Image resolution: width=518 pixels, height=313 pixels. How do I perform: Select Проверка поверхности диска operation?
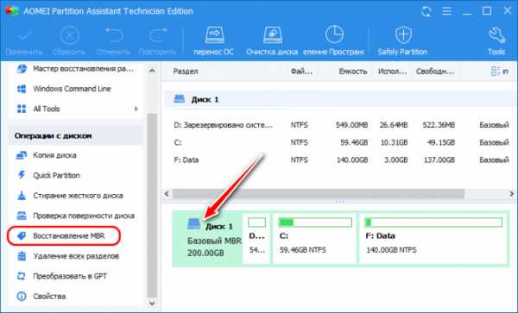[x=75, y=216]
